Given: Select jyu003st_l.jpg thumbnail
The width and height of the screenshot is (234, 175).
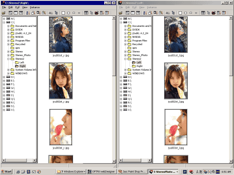Looking at the screenshot, I should (x=176, y=127).
